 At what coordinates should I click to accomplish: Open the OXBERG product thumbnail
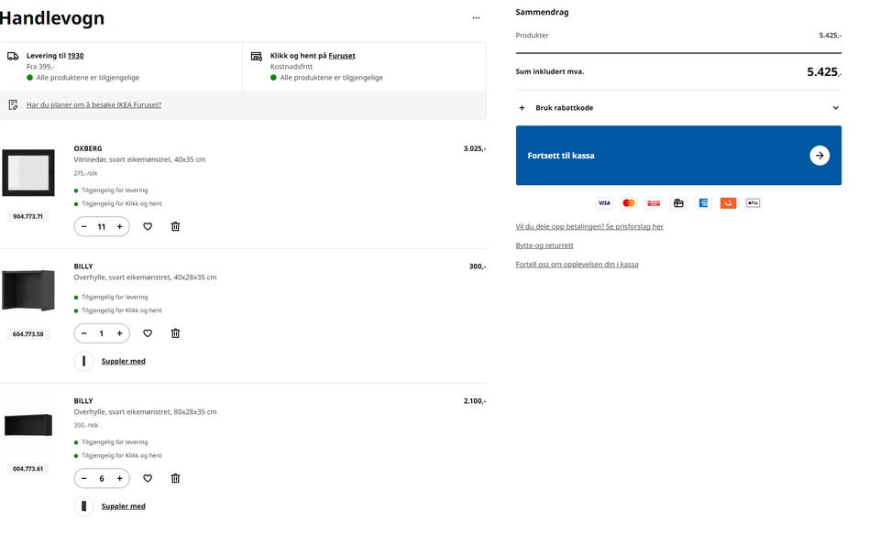(x=28, y=172)
